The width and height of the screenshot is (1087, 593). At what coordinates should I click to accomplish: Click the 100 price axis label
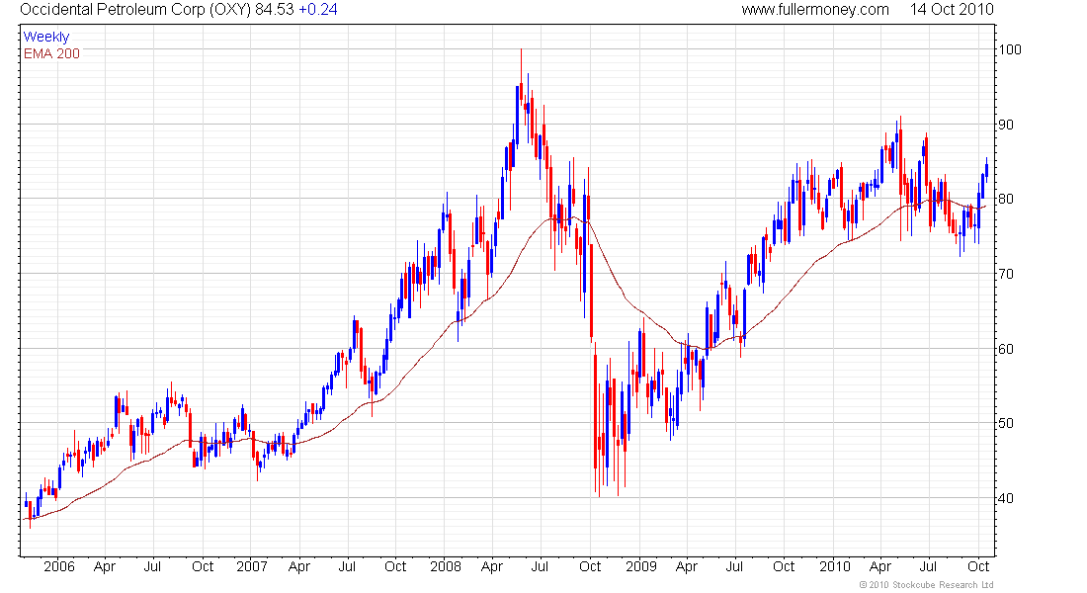(1010, 49)
